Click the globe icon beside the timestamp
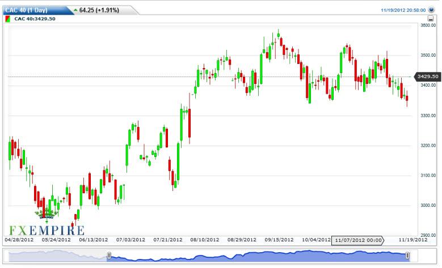The width and height of the screenshot is (442, 268). (x=431, y=10)
